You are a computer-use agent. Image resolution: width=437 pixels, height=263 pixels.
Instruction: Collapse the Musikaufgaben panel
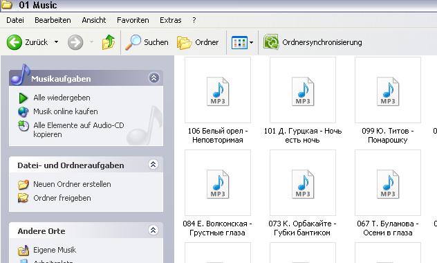point(154,78)
